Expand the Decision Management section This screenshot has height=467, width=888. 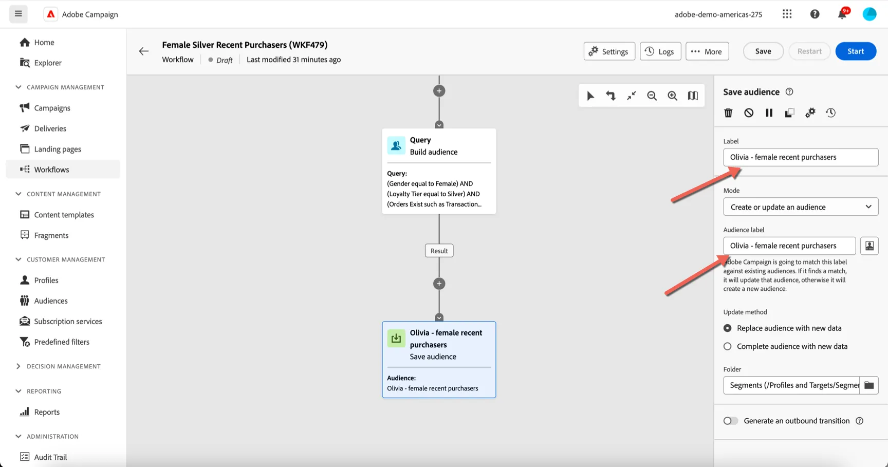pyautogui.click(x=18, y=366)
